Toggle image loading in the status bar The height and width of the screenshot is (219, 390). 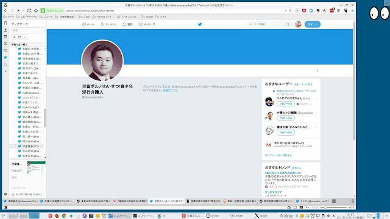[x=301, y=207]
